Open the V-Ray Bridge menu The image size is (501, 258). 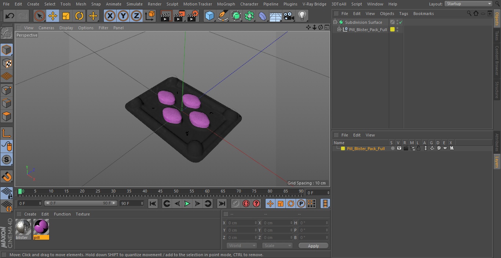coord(314,4)
